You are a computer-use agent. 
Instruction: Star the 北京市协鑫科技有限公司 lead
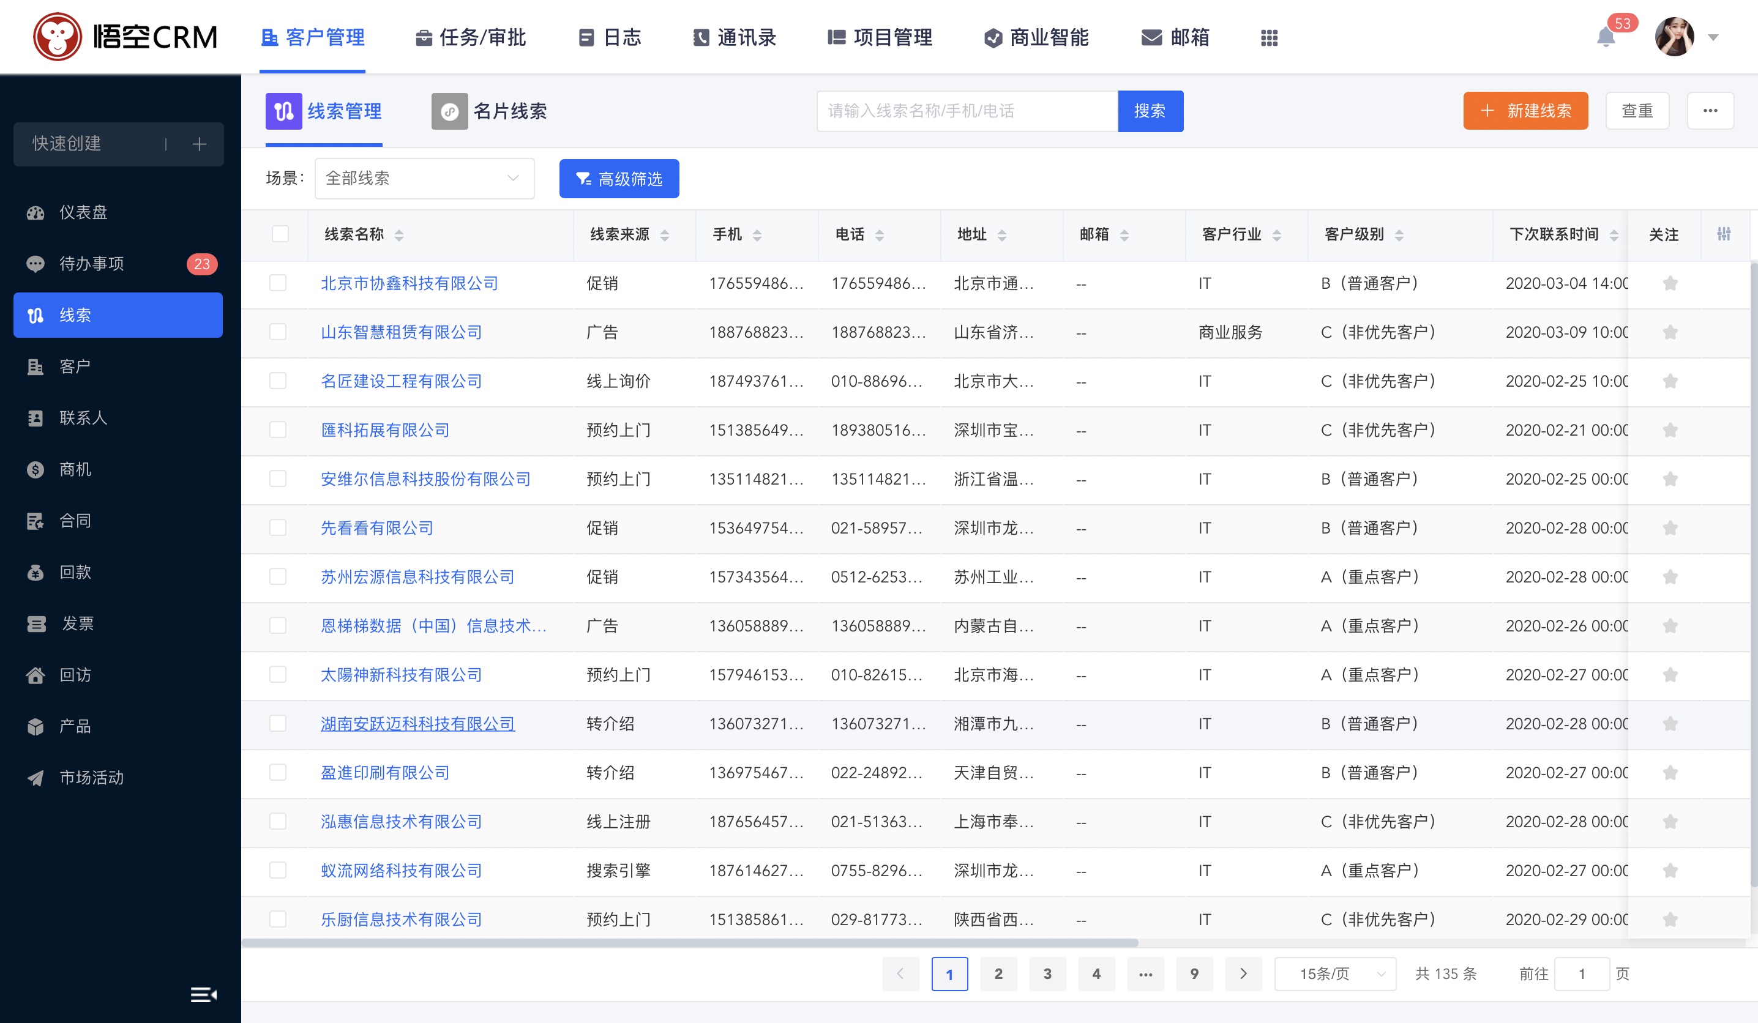click(1669, 283)
